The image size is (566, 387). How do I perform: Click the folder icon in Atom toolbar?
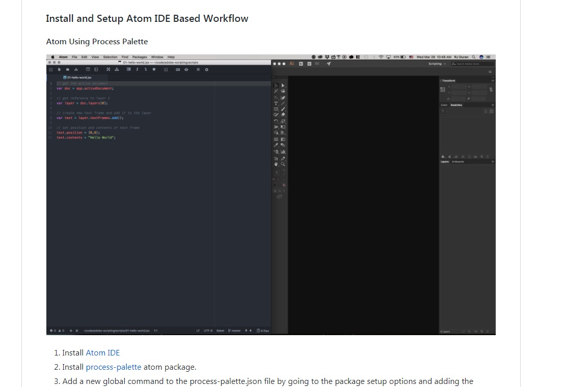pos(67,70)
